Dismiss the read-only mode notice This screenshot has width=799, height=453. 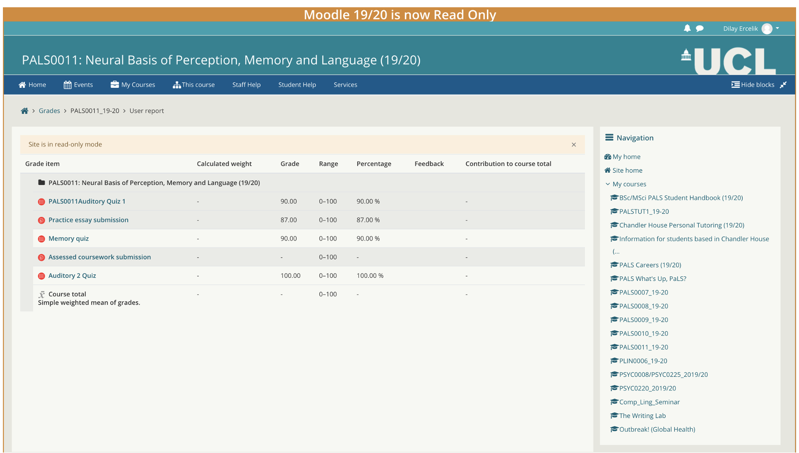tap(574, 145)
